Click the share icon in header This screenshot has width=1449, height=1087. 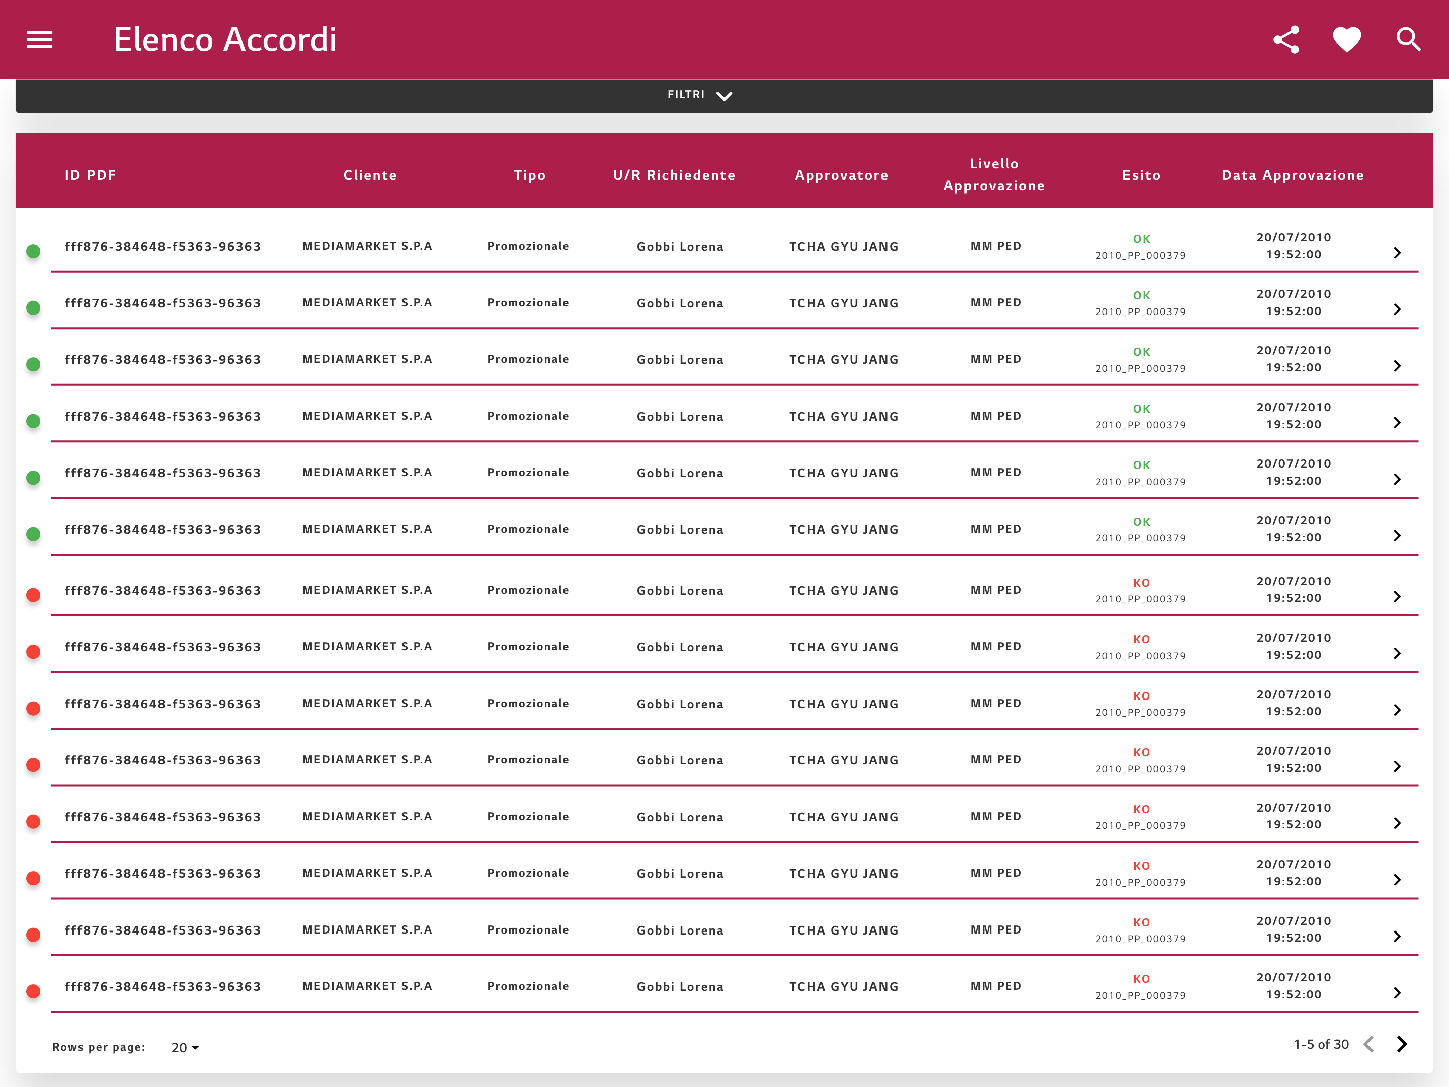(x=1286, y=40)
